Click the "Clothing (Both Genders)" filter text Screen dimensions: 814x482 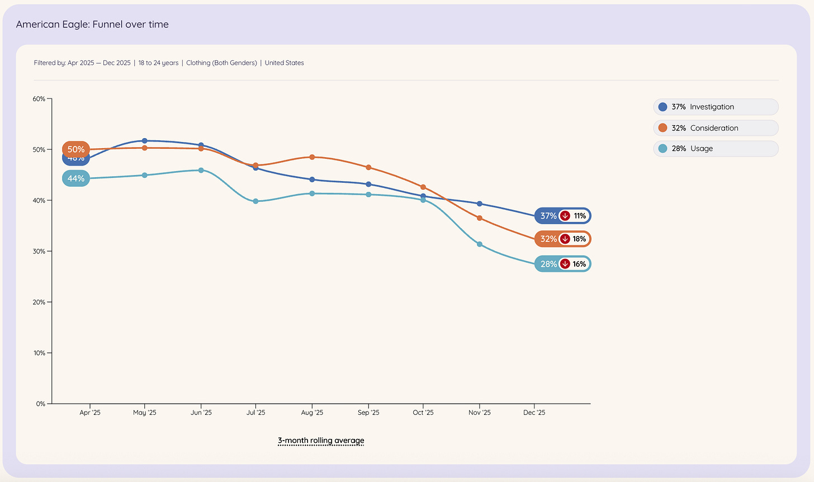click(221, 63)
